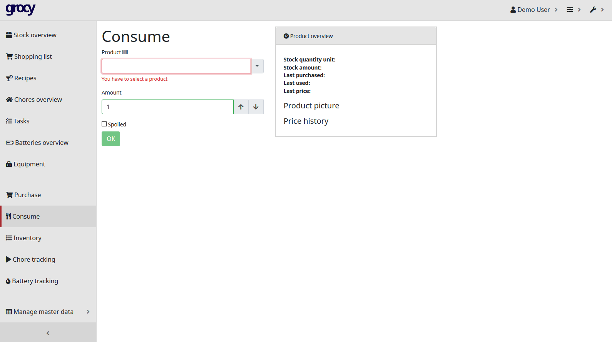Click the barcode icon beside Product label
612x342 pixels.
point(125,52)
